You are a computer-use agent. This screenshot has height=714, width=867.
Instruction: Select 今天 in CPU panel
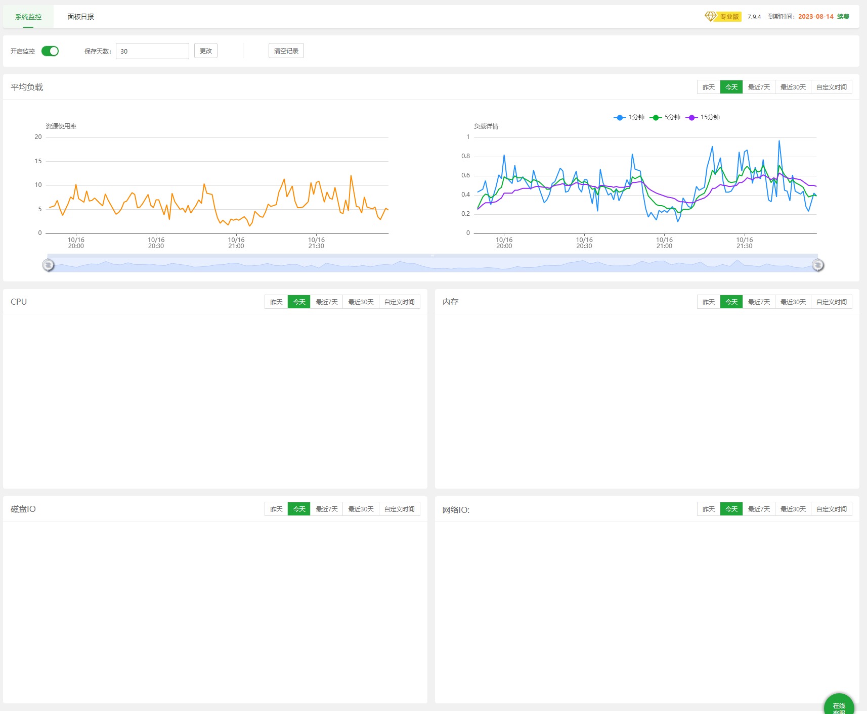299,302
